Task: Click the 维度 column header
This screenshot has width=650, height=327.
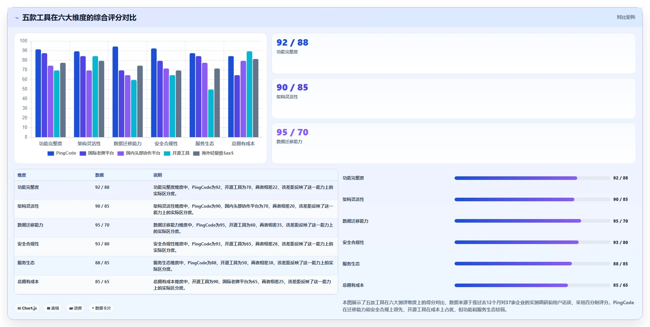Action: click(22, 175)
